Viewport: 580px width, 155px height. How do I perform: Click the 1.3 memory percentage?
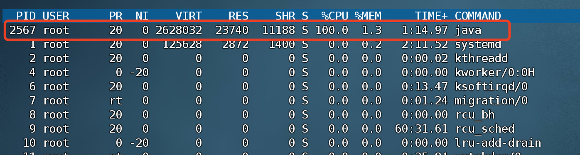coord(371,30)
